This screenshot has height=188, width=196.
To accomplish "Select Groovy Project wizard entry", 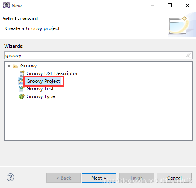I will pos(43,81).
